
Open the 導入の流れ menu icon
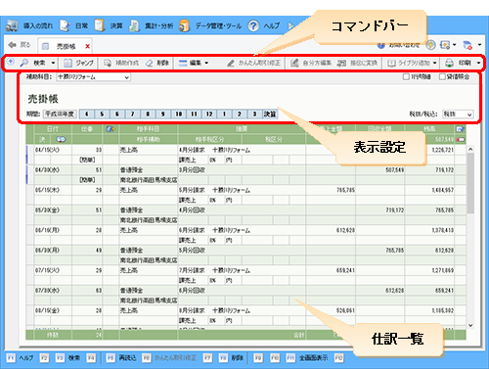(12, 25)
